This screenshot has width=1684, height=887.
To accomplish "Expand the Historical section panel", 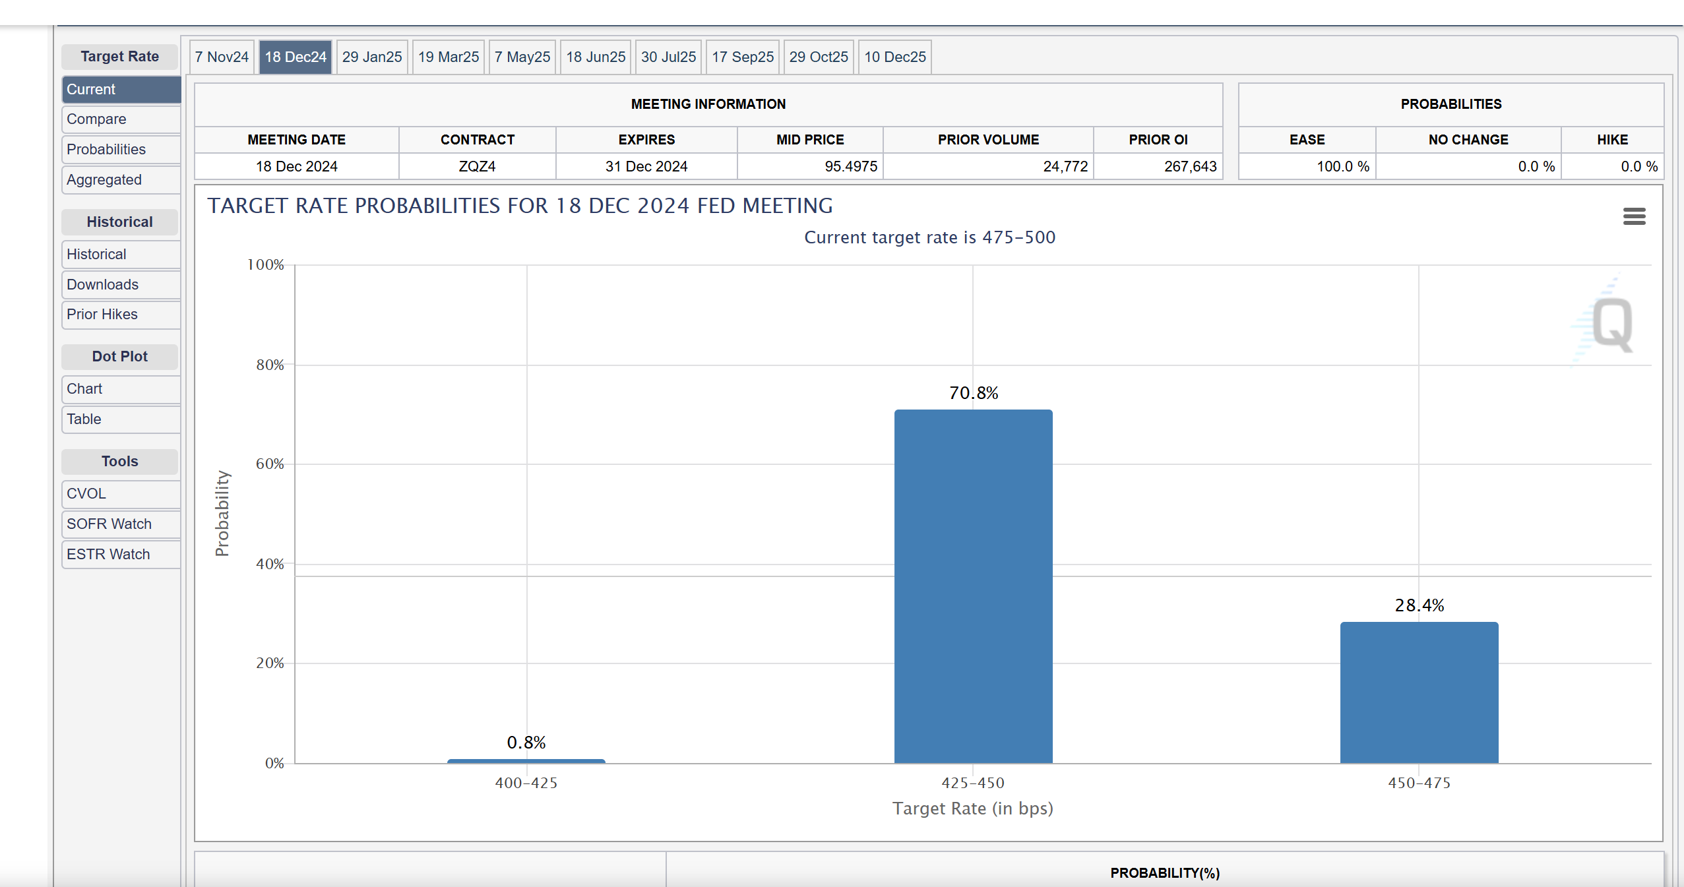I will (119, 220).
